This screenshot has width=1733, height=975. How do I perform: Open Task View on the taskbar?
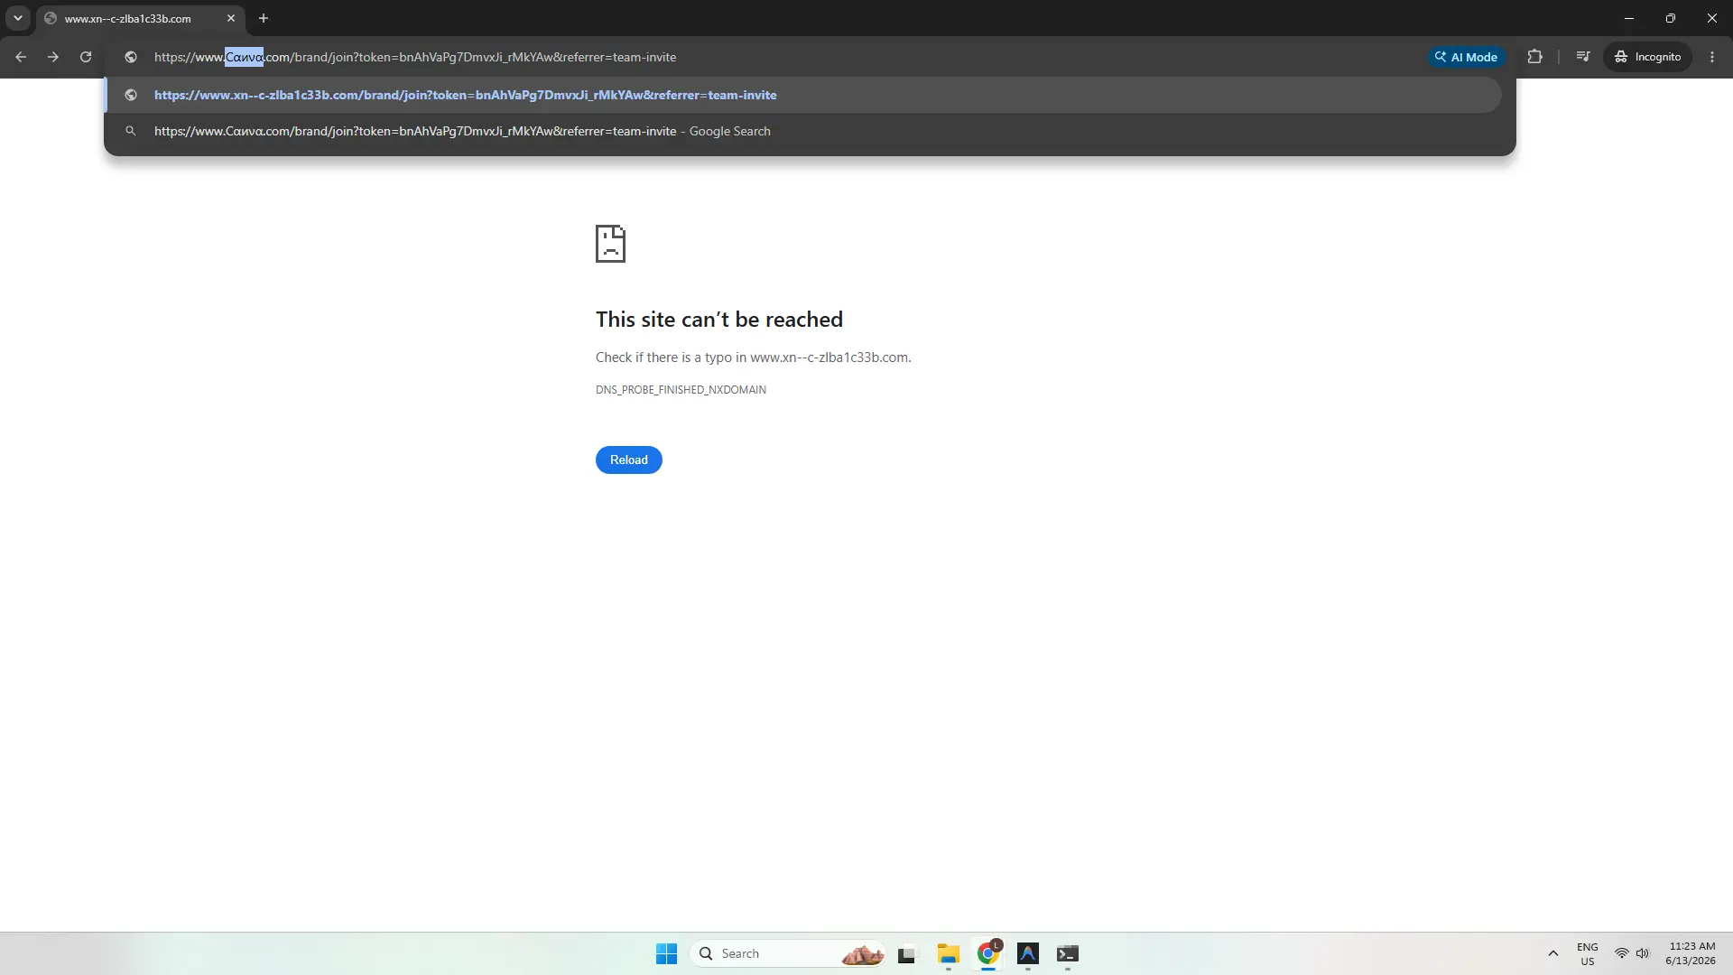click(907, 953)
